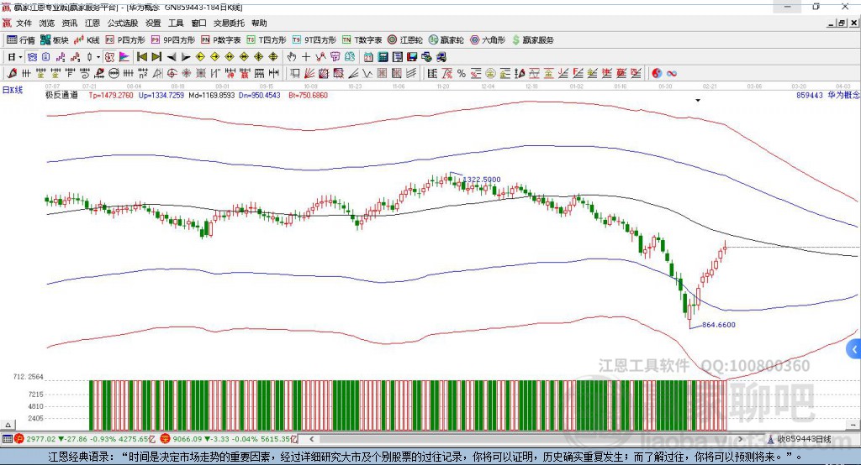The height and width of the screenshot is (465, 861).
Task: Open the 交易委托 menu
Action: (229, 23)
